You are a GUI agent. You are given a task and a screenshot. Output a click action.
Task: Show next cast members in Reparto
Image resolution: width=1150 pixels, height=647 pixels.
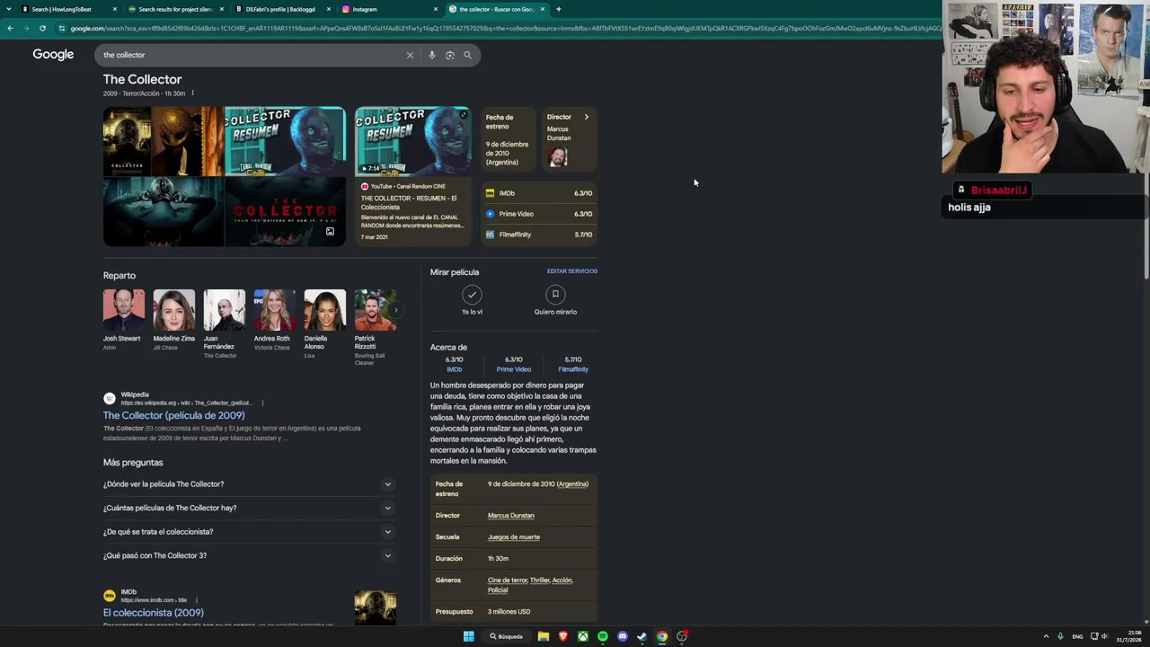(x=395, y=310)
